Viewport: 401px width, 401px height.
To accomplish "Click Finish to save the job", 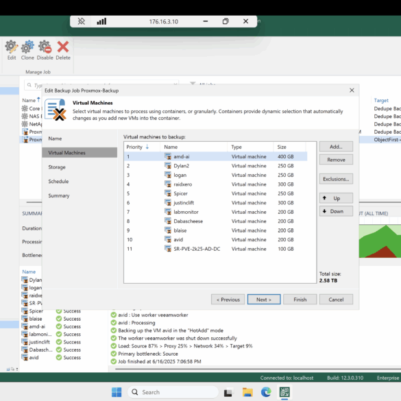I will point(300,300).
